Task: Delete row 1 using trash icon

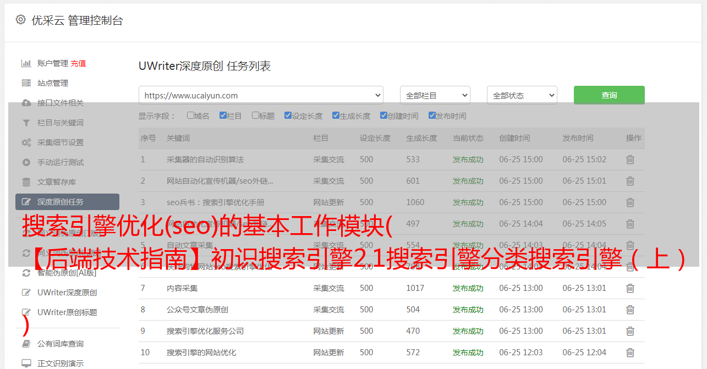Action: tap(630, 159)
